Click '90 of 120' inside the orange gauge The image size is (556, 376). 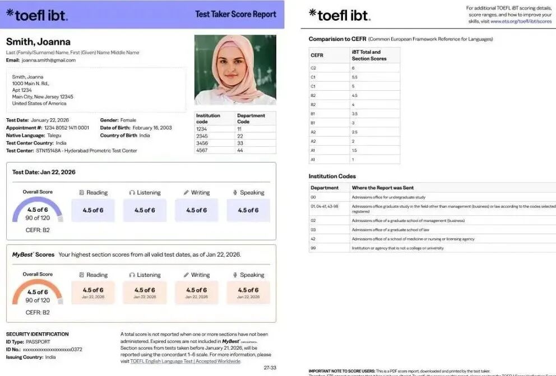click(x=37, y=300)
